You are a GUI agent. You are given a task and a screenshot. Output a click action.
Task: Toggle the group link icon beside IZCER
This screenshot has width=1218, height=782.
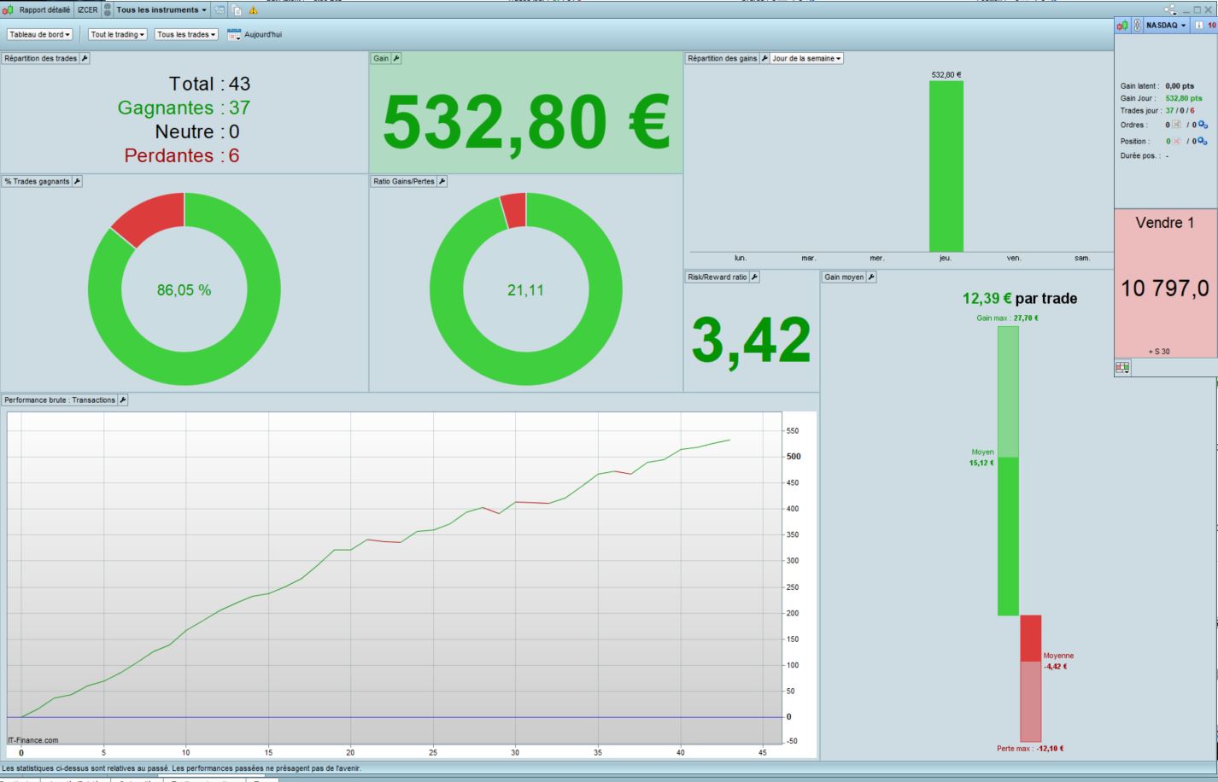point(108,10)
